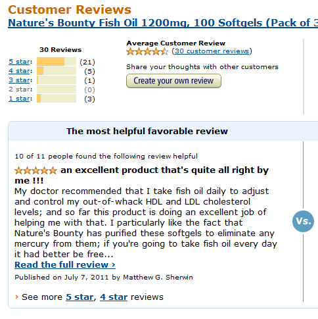Click the 3 star histogram bar
The image size is (318, 319).
[57, 80]
